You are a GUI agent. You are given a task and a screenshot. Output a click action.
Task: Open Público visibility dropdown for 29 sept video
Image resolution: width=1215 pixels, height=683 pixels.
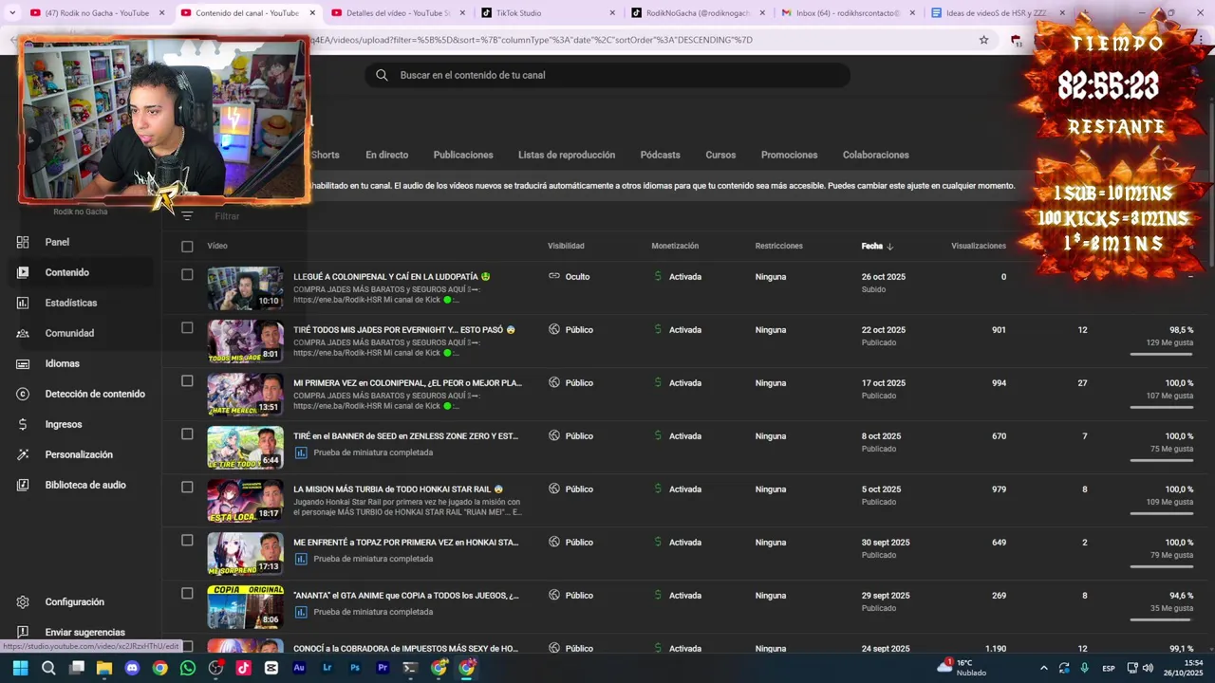[x=570, y=595]
